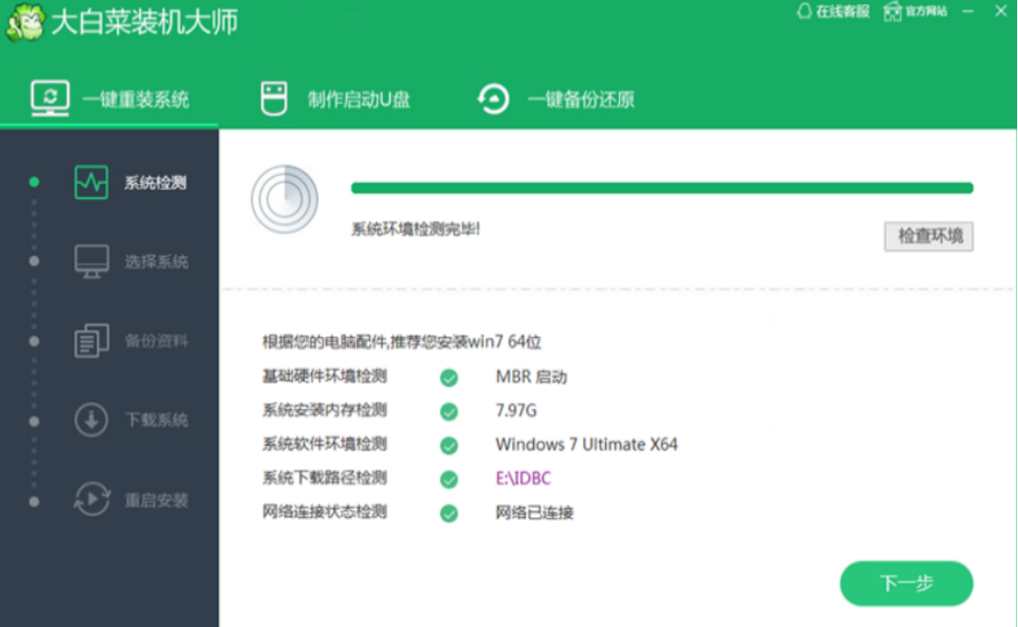The width and height of the screenshot is (1018, 627).
Task: Select 备份资料 documents icon in sidebar
Action: (91, 341)
